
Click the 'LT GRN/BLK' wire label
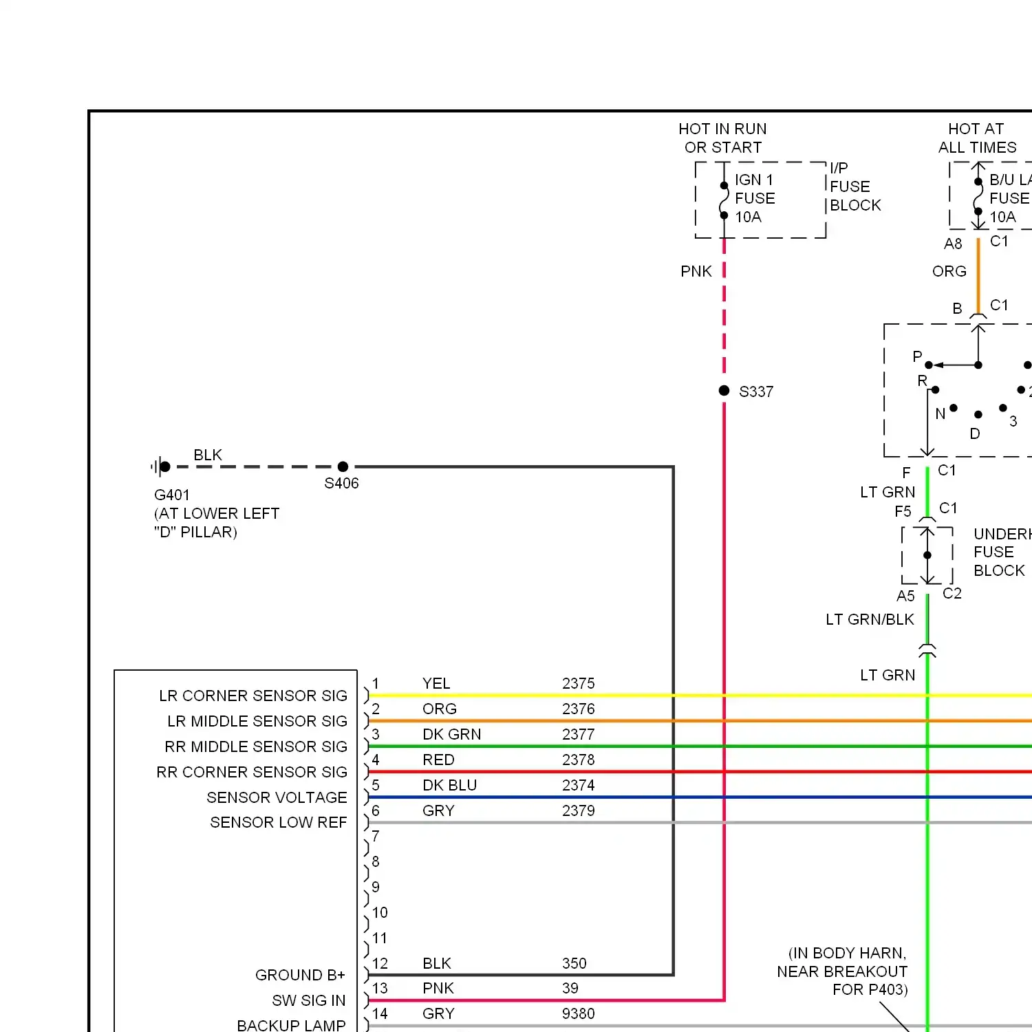click(x=870, y=619)
